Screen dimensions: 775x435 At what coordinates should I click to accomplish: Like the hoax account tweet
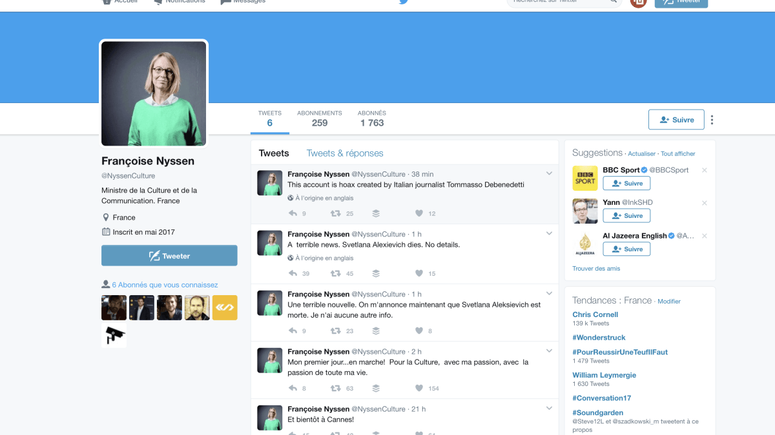tap(418, 213)
